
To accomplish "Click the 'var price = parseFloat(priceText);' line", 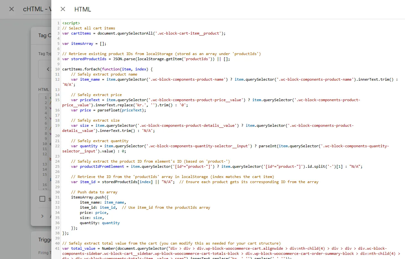I will click(108, 110).
